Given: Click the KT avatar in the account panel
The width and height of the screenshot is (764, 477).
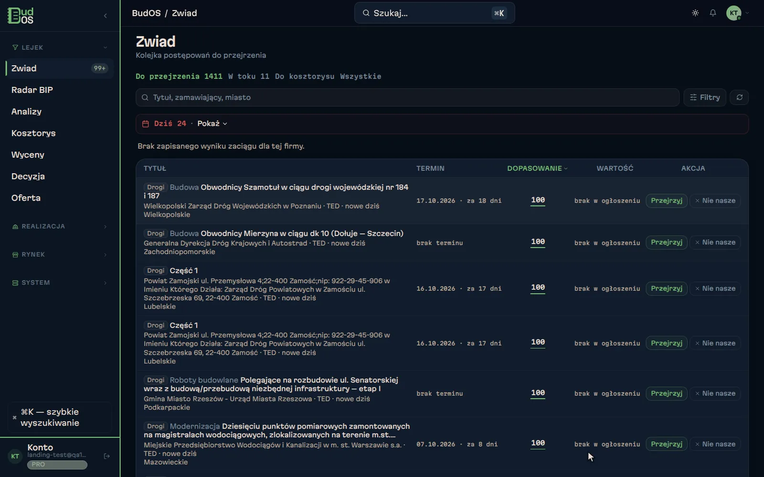Looking at the screenshot, I should (15, 456).
